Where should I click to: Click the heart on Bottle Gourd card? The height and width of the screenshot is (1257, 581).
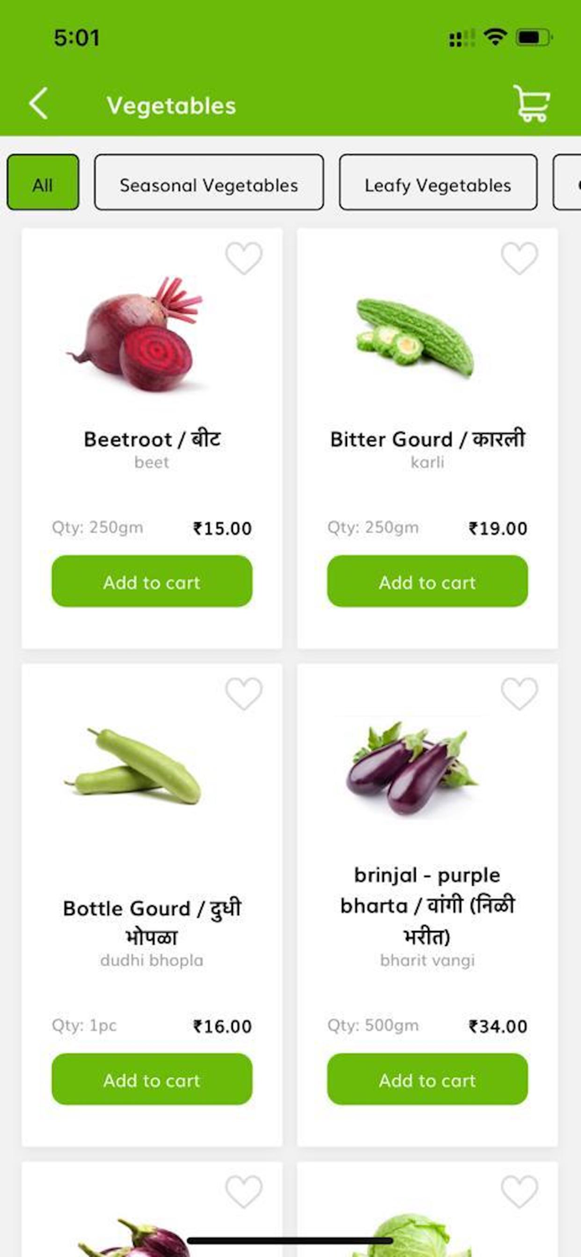(x=244, y=694)
